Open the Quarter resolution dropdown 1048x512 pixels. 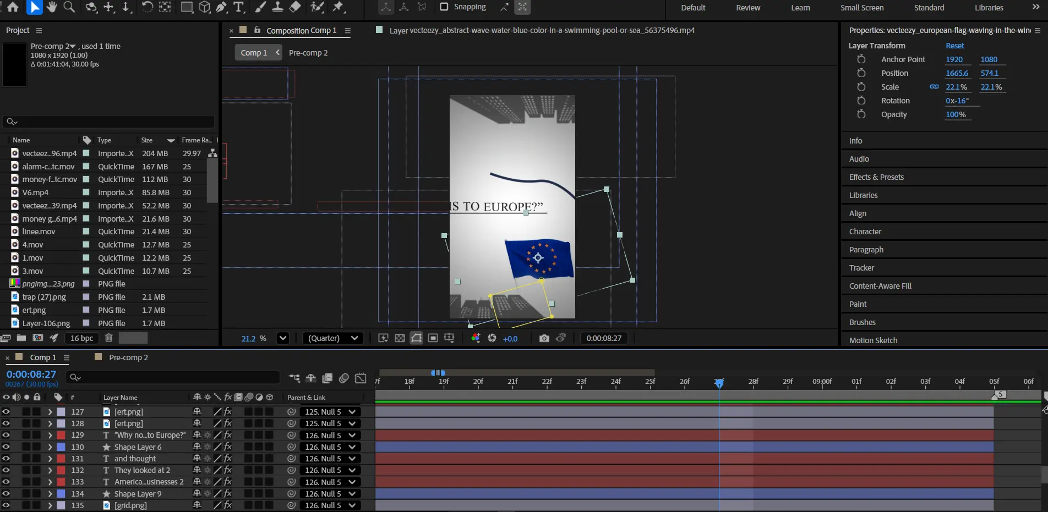pyautogui.click(x=333, y=338)
